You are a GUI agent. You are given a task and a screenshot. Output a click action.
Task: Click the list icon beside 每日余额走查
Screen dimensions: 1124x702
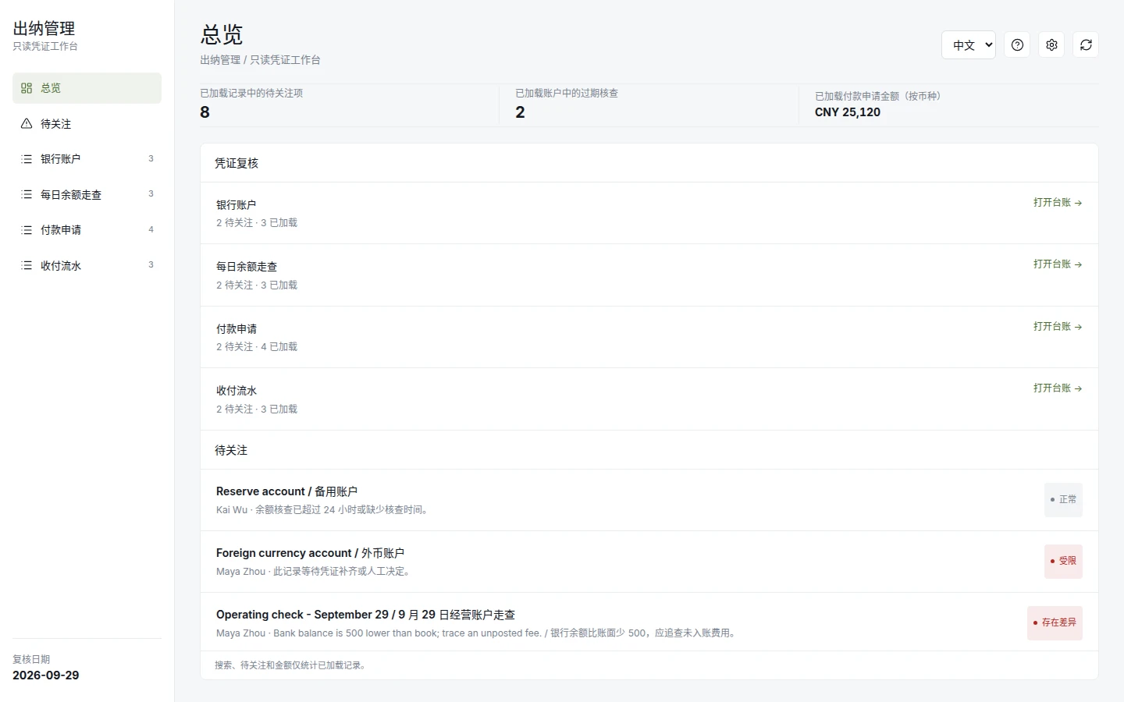click(x=27, y=194)
